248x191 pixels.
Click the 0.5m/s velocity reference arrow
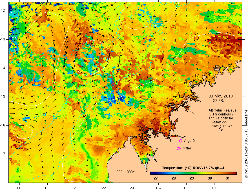217,130
